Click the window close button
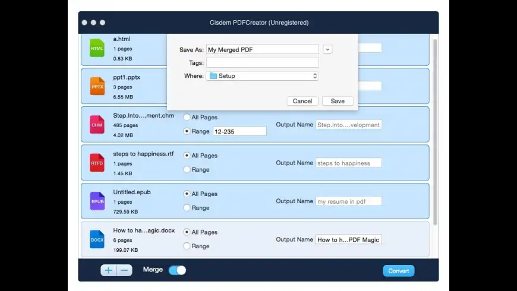Image resolution: width=517 pixels, height=291 pixels. click(x=84, y=23)
